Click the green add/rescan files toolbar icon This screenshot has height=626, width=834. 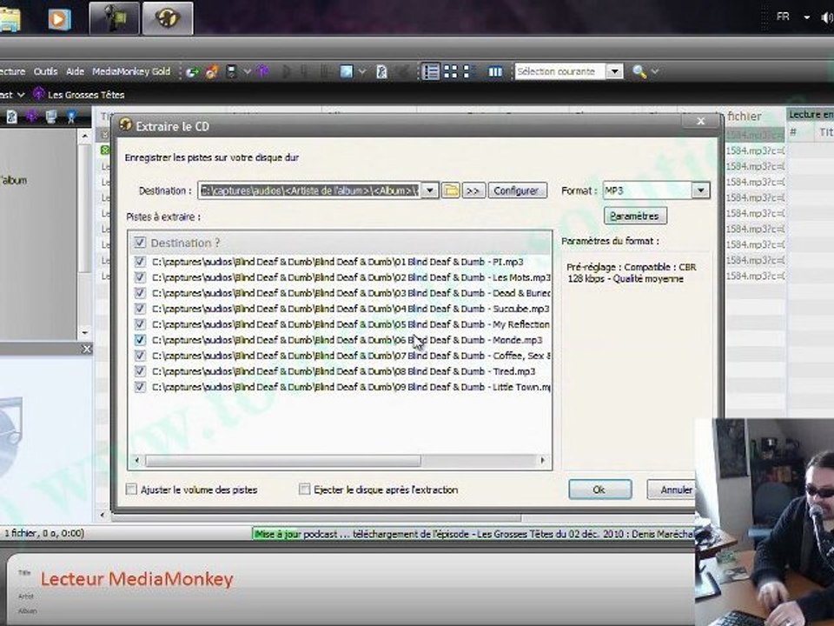click(x=193, y=72)
